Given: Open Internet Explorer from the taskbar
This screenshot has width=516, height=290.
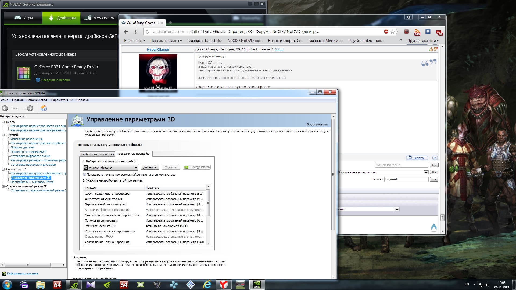Looking at the screenshot, I should click(x=207, y=285).
